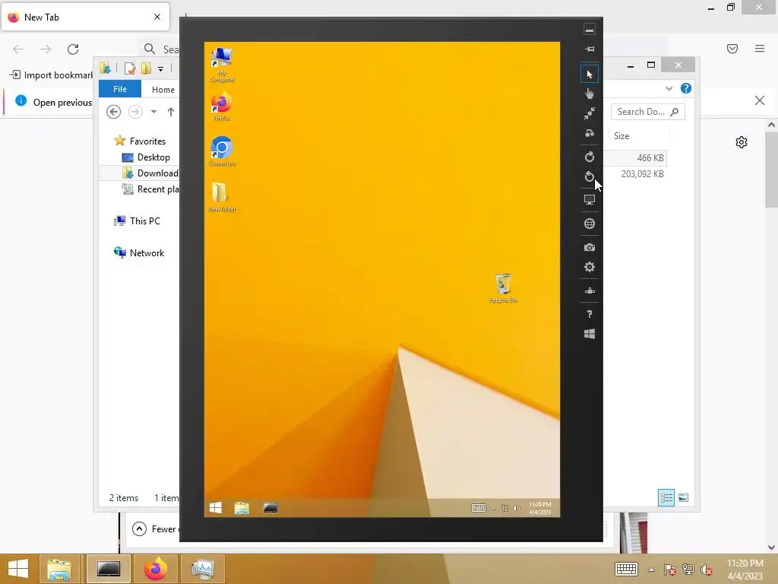Select Recent places in Explorer navigation pane

pyautogui.click(x=150, y=189)
